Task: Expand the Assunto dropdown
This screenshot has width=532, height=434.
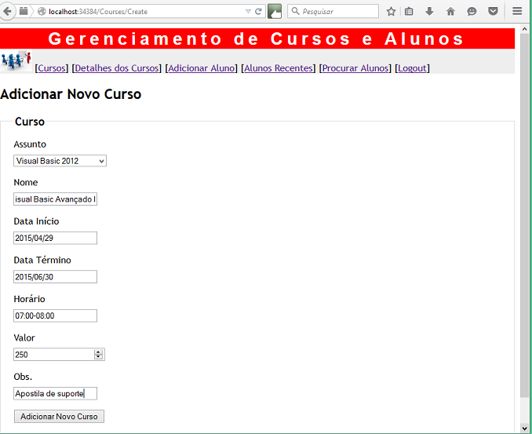Action: click(60, 161)
